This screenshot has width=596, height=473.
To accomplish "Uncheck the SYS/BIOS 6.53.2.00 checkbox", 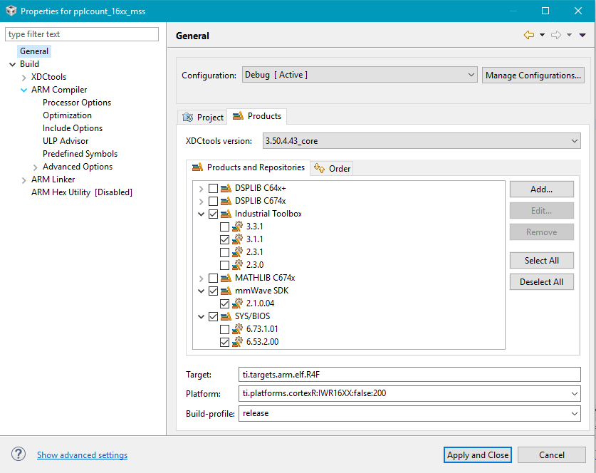I will pos(225,342).
